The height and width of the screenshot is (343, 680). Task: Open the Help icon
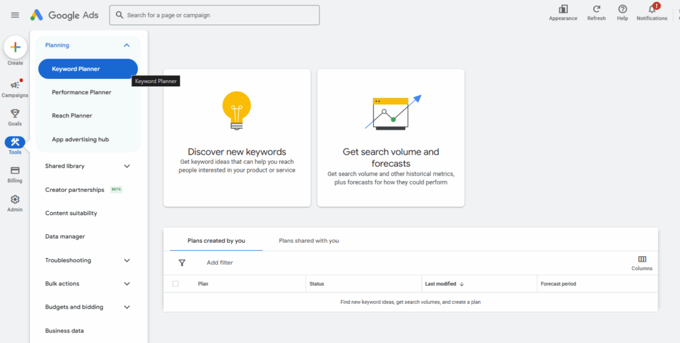[622, 9]
